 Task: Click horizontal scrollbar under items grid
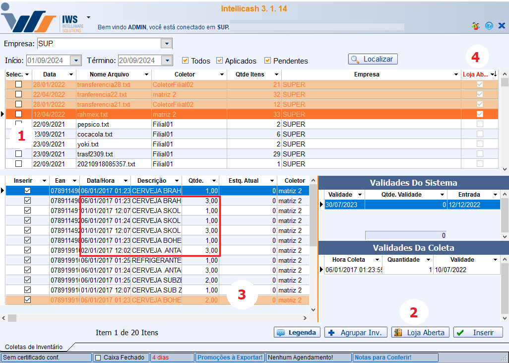tap(159, 318)
